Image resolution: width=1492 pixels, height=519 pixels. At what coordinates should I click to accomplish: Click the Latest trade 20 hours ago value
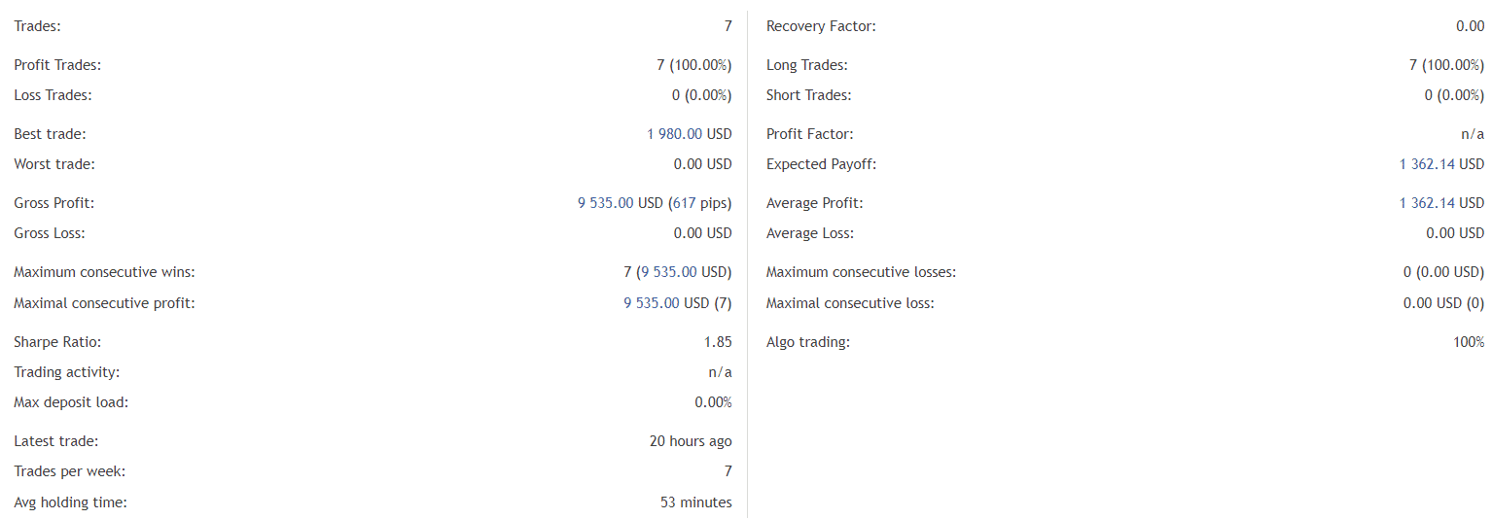tap(691, 441)
